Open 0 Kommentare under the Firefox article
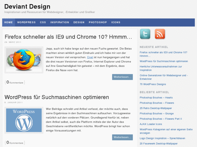 tap(15, 82)
